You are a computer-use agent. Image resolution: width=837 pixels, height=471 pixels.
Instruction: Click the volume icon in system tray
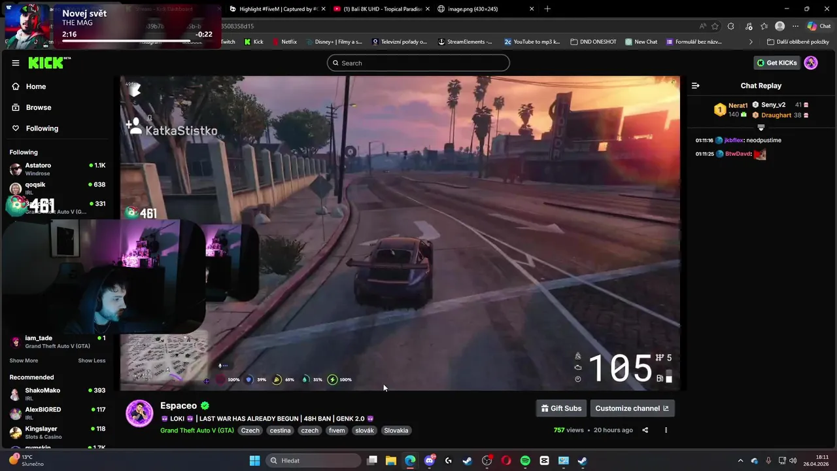(793, 461)
